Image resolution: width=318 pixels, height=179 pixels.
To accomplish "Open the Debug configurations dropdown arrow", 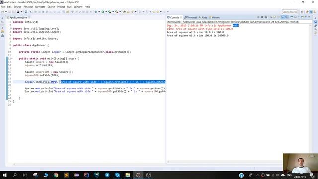I will pos(99,12).
